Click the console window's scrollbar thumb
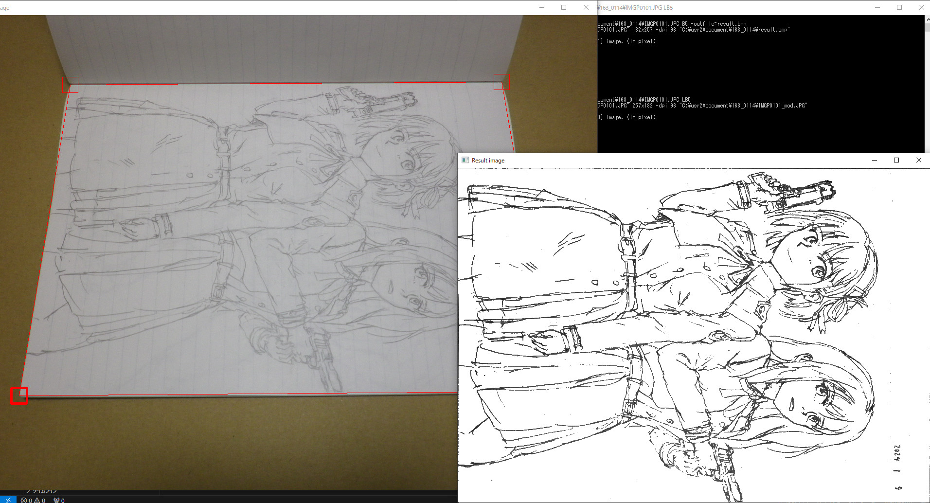 [927, 27]
